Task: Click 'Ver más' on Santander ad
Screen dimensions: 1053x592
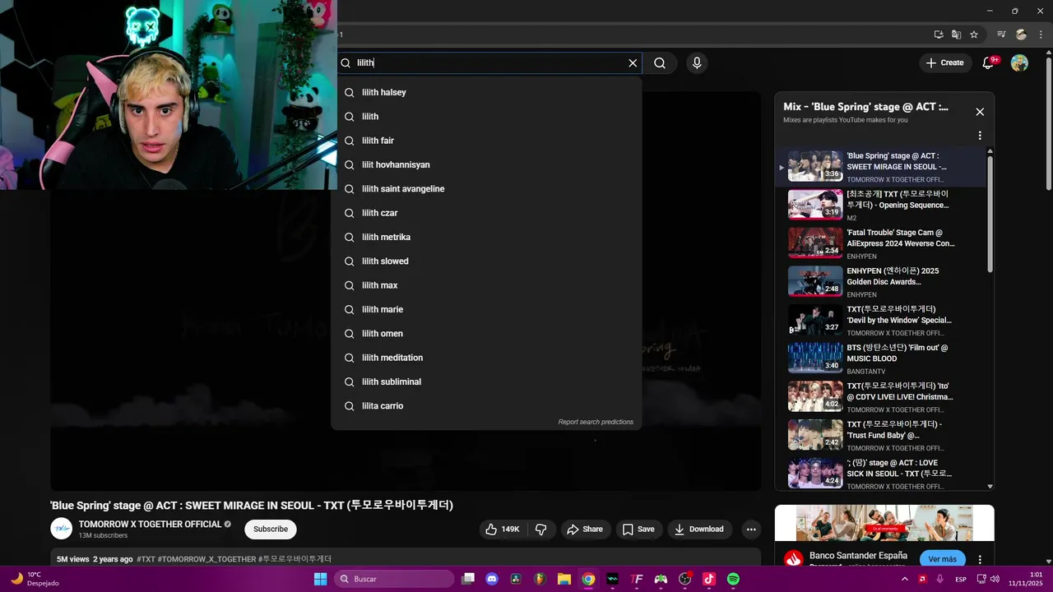Action: [943, 559]
